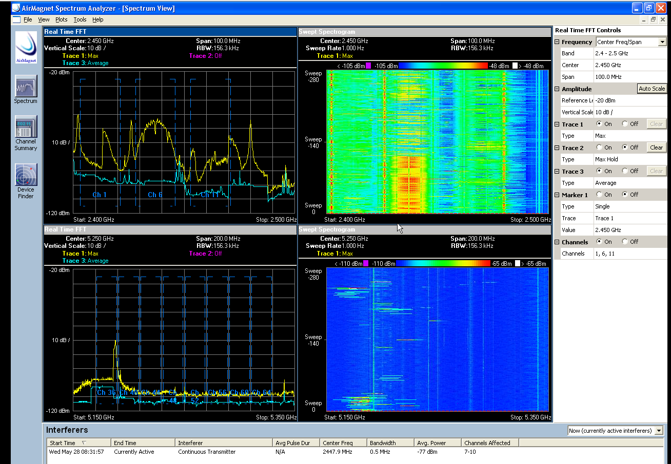Turn Trace 1 Off
The image size is (671, 464).
[x=624, y=124]
